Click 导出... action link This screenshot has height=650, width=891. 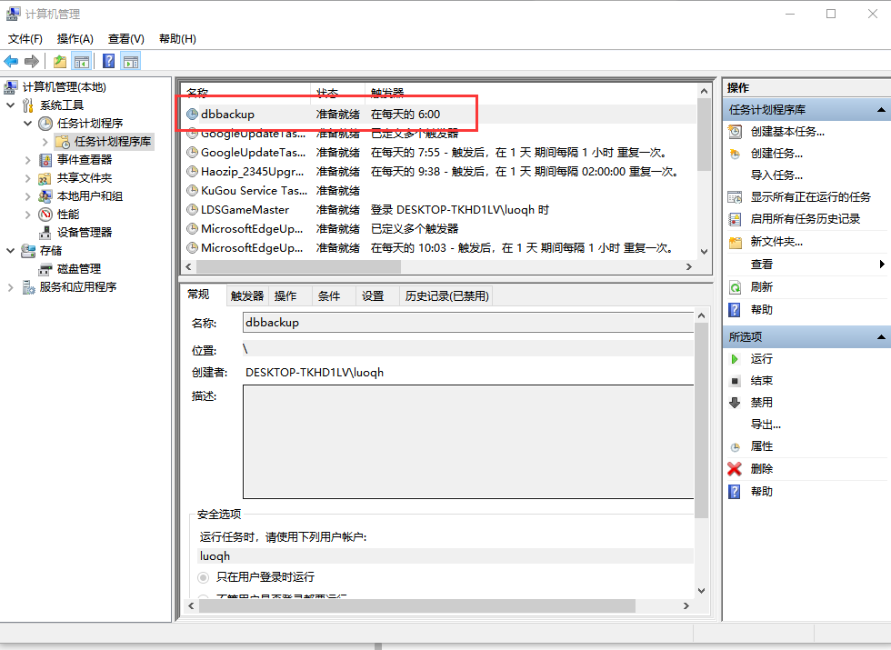pos(766,425)
